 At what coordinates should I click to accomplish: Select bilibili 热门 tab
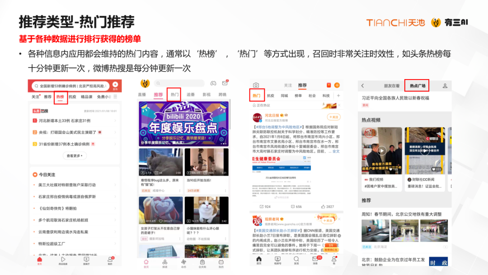click(174, 95)
